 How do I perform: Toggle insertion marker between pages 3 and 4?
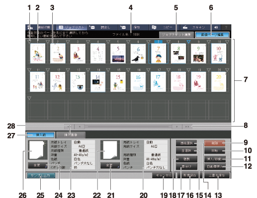[x=88, y=42]
